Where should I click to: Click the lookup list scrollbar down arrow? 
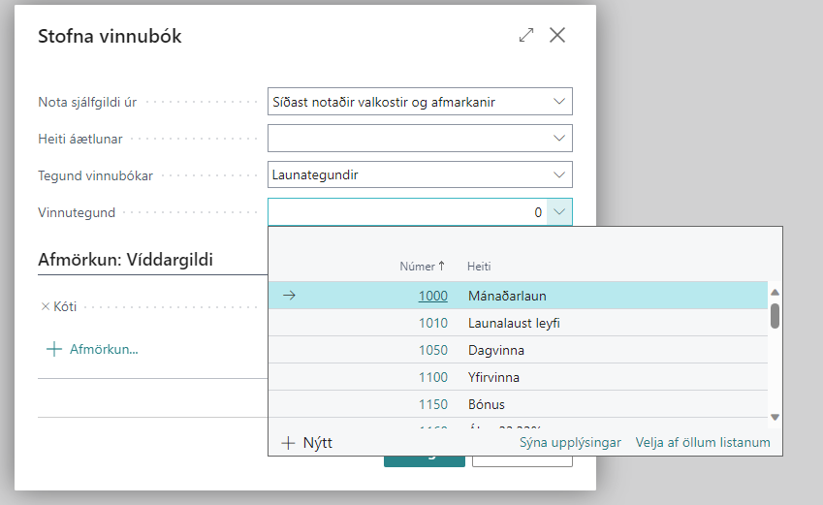(x=775, y=417)
